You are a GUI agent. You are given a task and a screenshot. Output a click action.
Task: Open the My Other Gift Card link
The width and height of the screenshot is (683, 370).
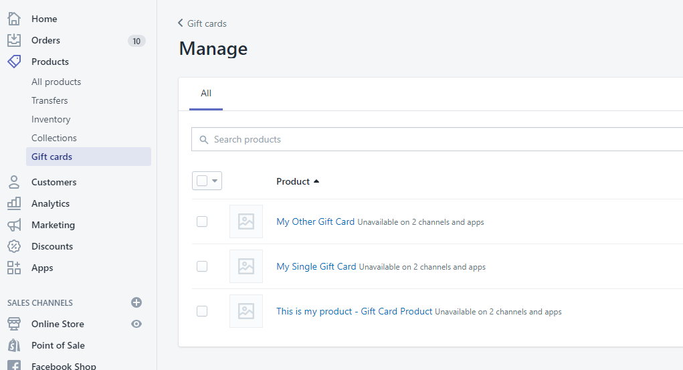point(315,221)
